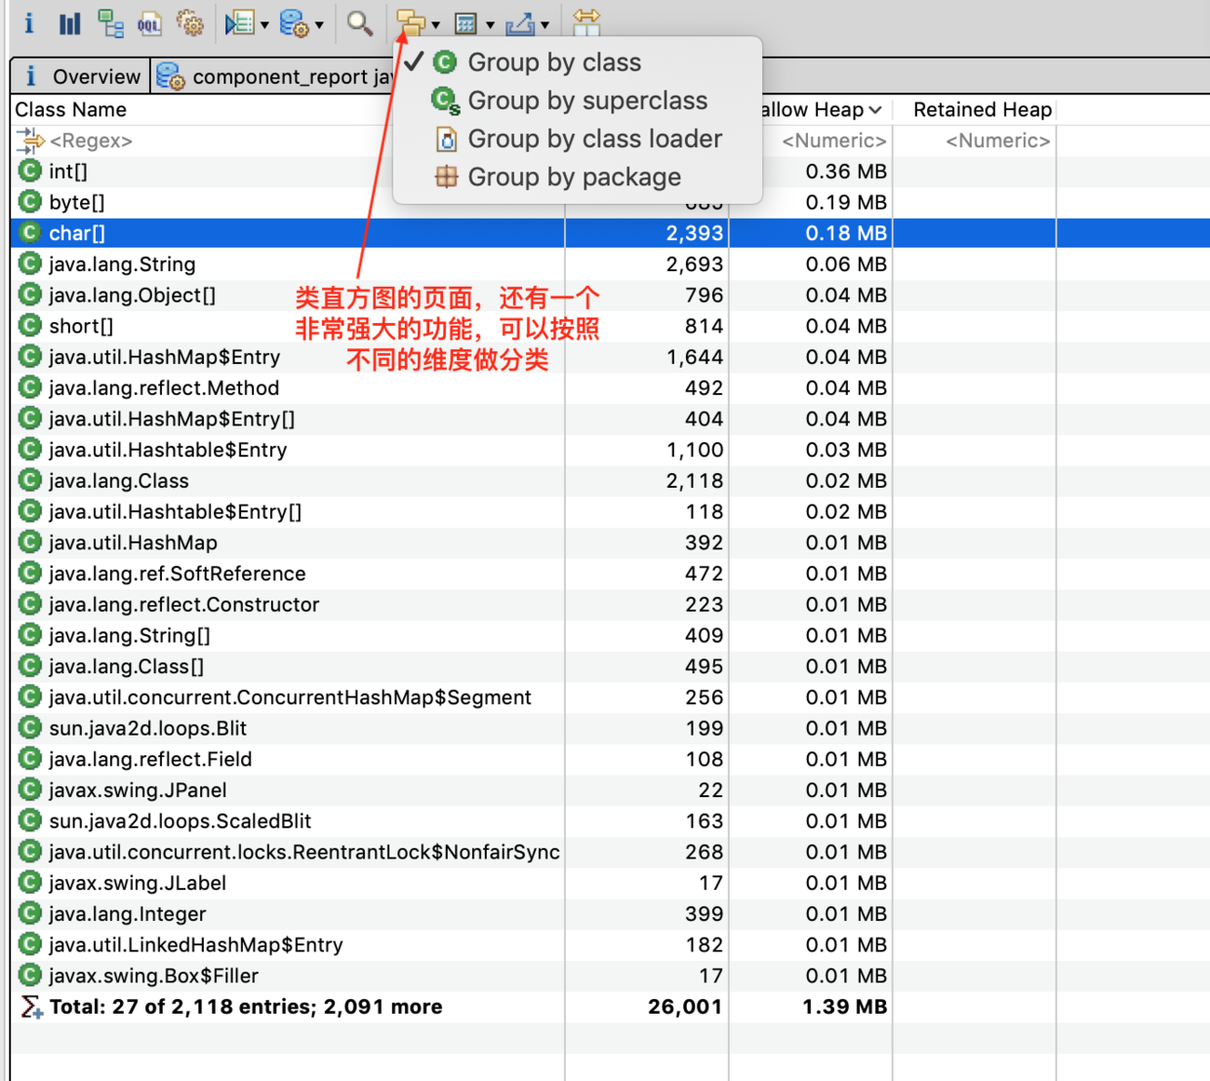Click the class icon beside int[]
This screenshot has height=1081, width=1210.
[30, 172]
